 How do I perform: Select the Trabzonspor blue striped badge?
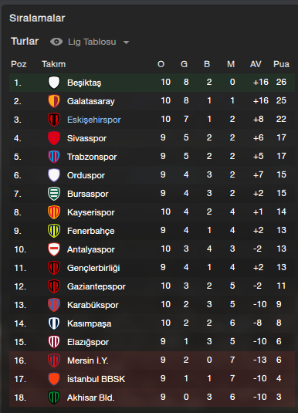point(54,157)
